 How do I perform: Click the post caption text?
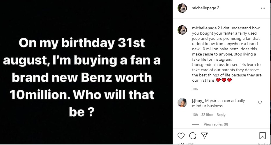click(x=227, y=54)
